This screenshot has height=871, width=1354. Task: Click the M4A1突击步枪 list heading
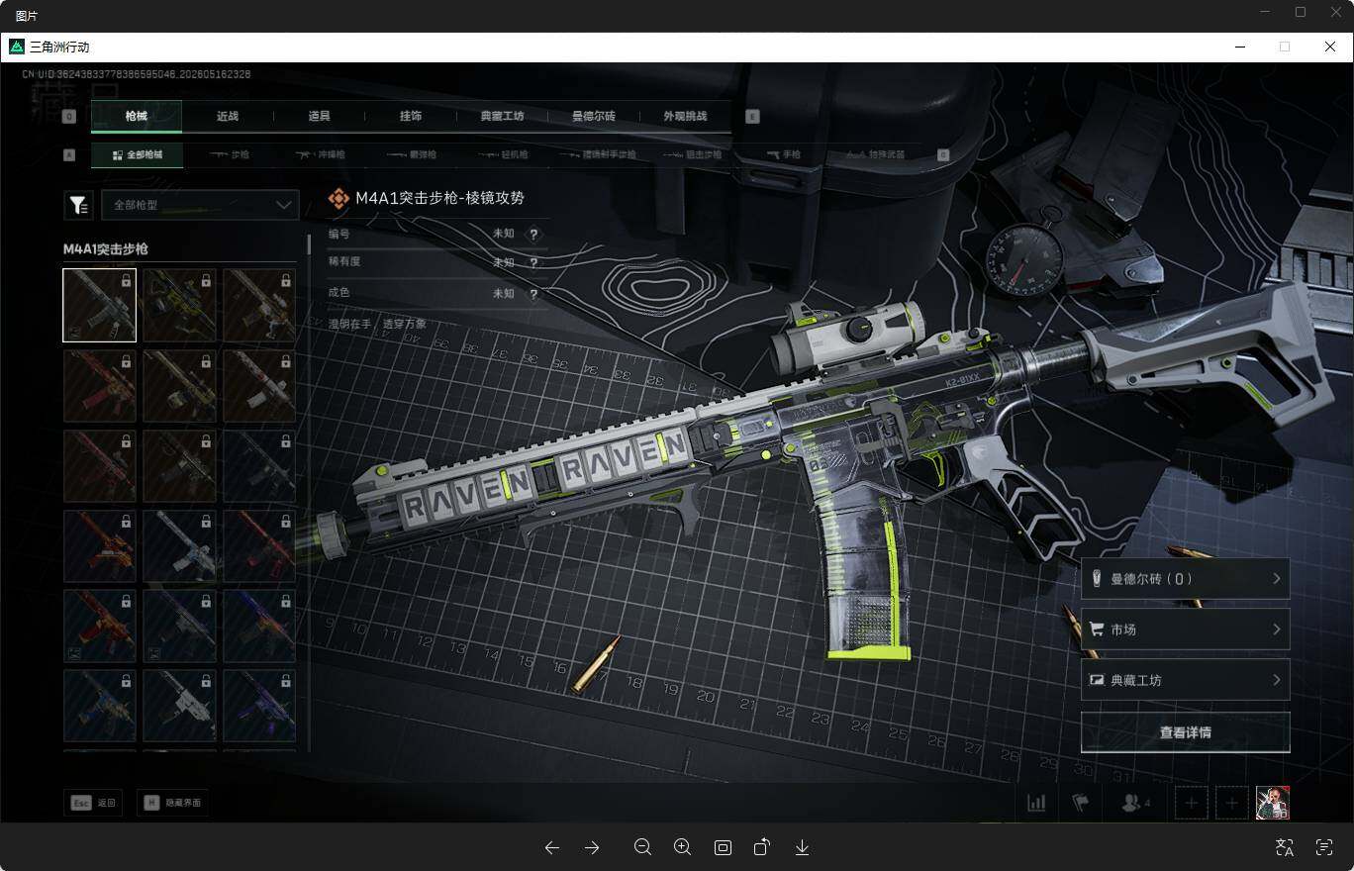tap(105, 249)
